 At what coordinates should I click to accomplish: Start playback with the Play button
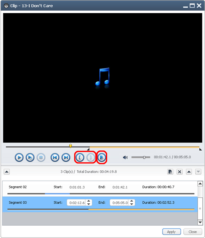click(x=19, y=157)
